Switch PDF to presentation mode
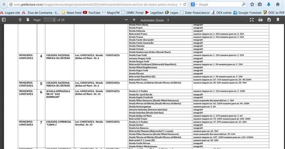This screenshot has height=149, width=285. [252, 20]
